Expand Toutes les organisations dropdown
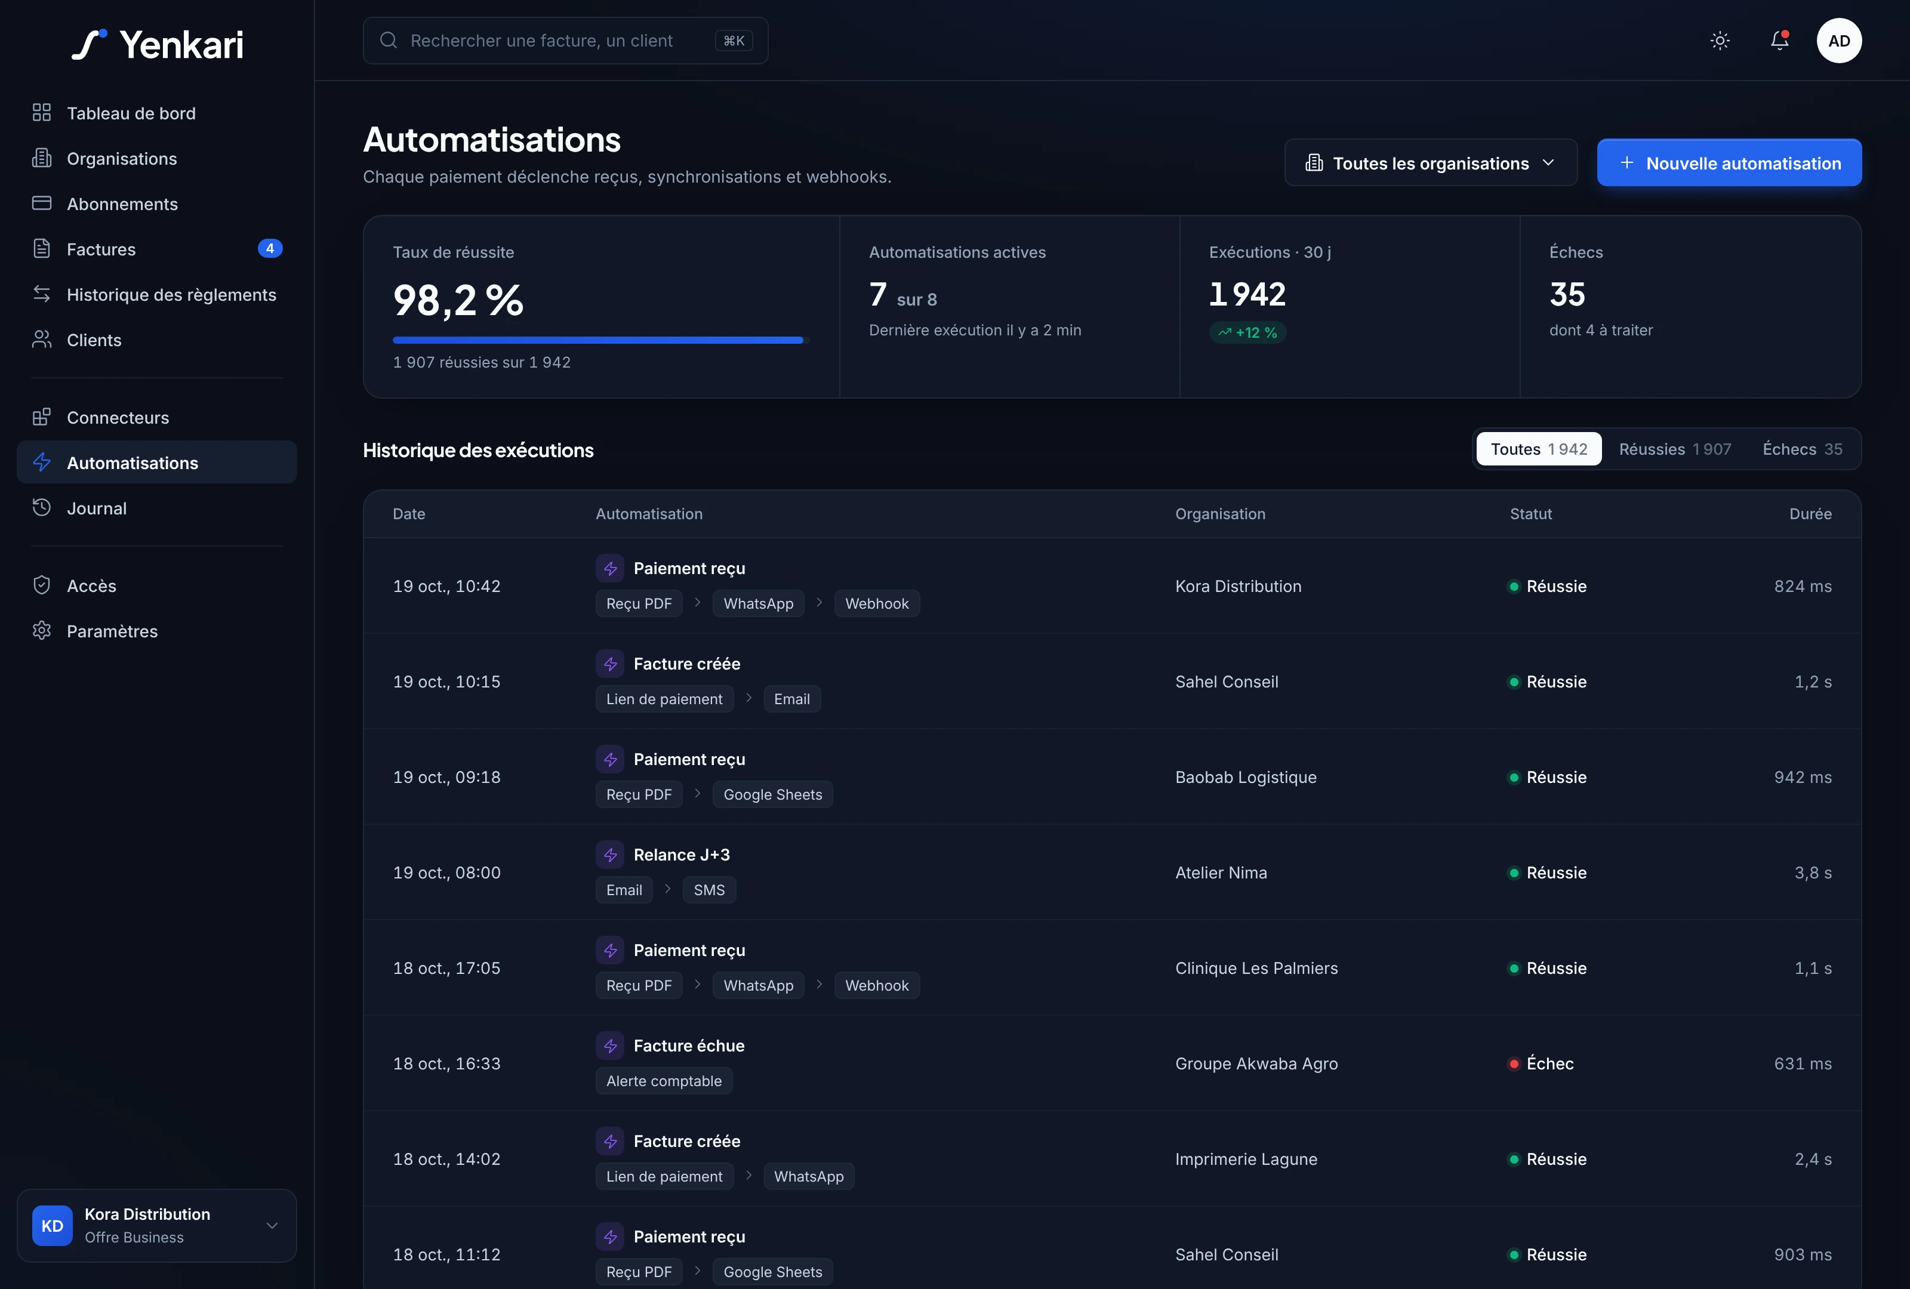Image resolution: width=1910 pixels, height=1289 pixels. pyautogui.click(x=1430, y=163)
